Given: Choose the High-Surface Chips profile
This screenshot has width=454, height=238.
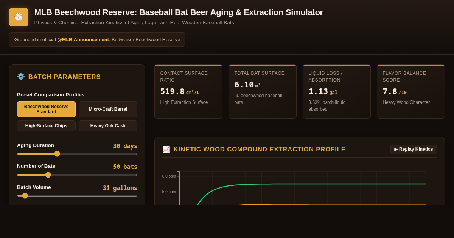Looking at the screenshot, I should pos(46,126).
